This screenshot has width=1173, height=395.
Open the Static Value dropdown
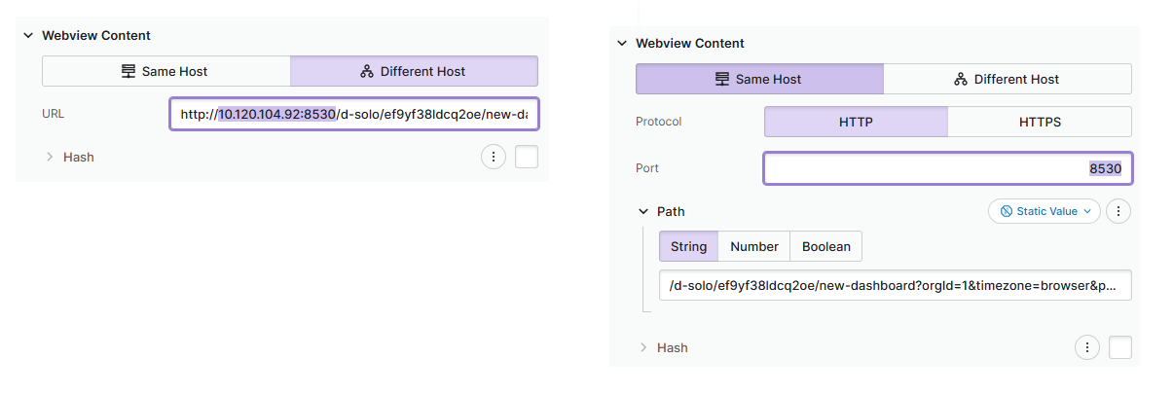click(1044, 211)
